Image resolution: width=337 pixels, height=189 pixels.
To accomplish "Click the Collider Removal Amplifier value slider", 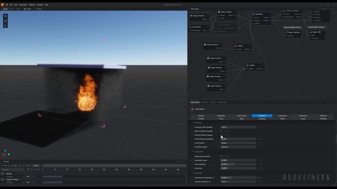I will click(239, 139).
